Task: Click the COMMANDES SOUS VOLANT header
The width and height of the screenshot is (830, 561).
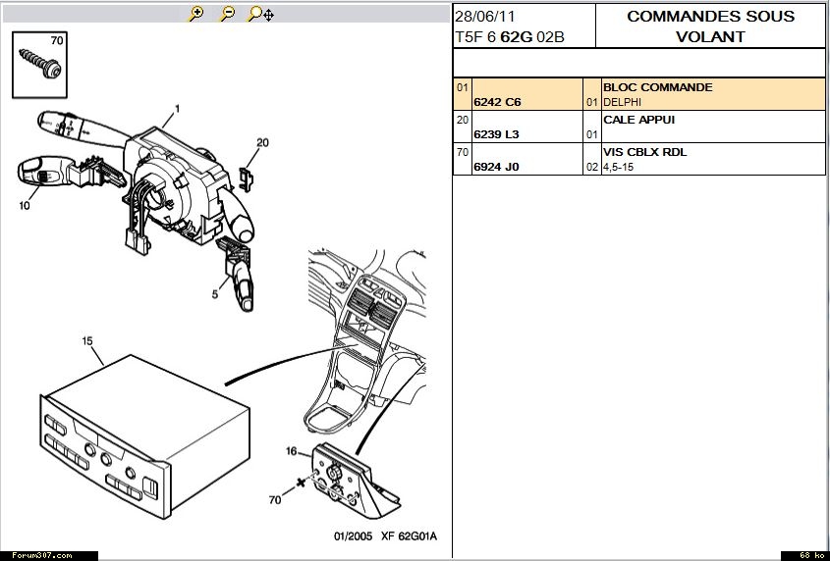Action: (710, 26)
